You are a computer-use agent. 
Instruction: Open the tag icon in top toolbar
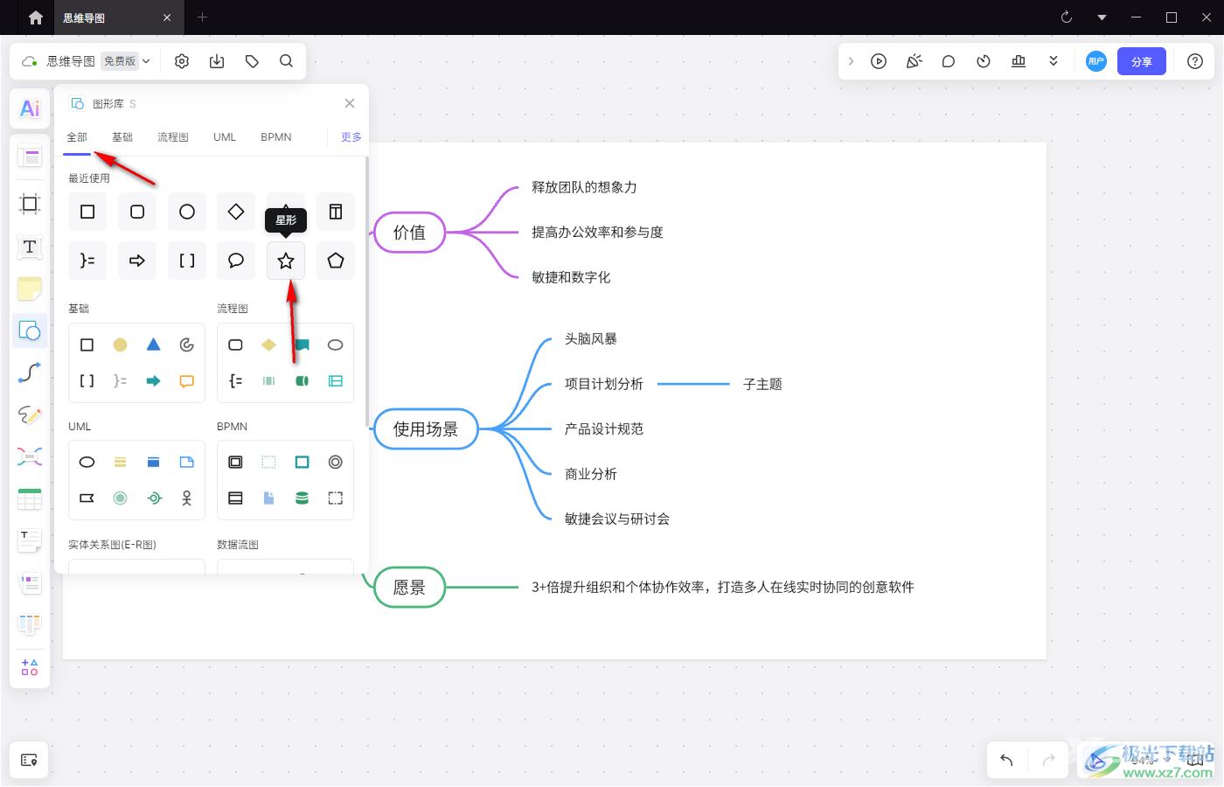click(x=252, y=61)
